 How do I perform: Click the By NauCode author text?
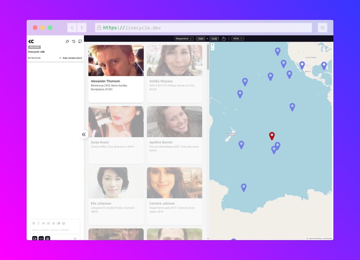[x=35, y=58]
